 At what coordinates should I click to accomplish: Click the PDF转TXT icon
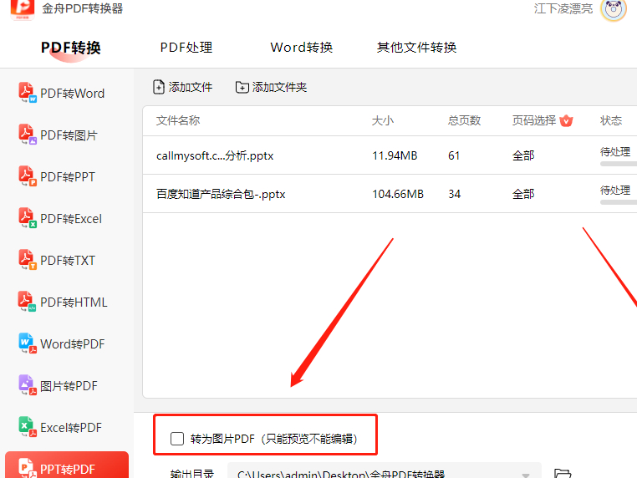tap(28, 260)
